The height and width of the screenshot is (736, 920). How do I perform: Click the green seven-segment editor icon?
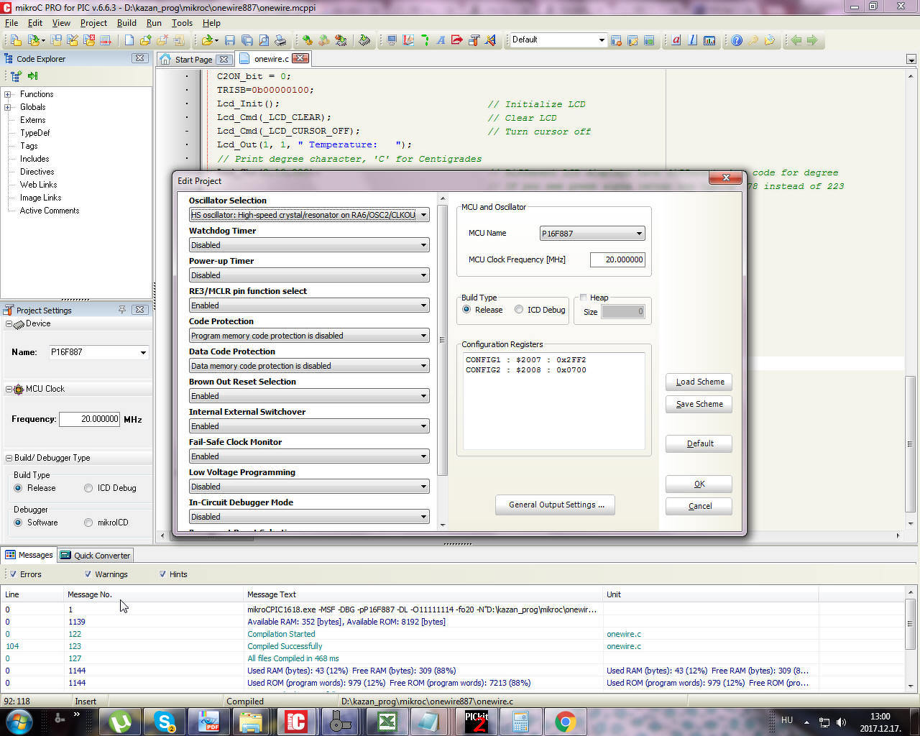425,40
